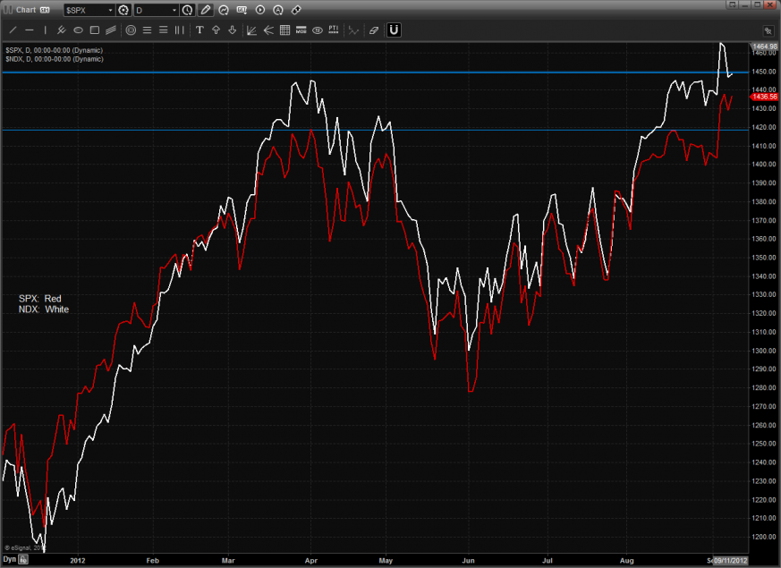Image resolution: width=781 pixels, height=568 pixels.
Task: Click the 1200.00 price scale label
Action: point(764,537)
